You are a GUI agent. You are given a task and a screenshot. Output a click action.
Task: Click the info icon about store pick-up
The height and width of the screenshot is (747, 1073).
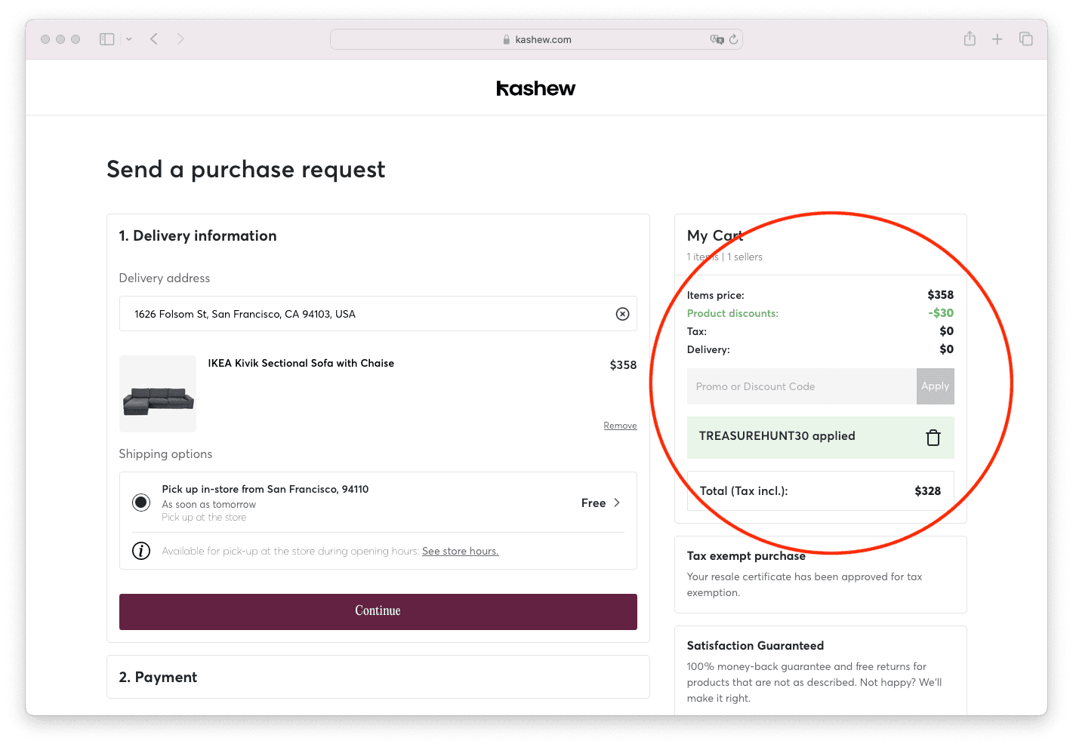click(x=141, y=551)
